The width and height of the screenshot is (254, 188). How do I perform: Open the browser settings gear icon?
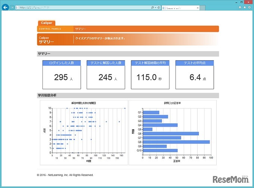(250, 7)
